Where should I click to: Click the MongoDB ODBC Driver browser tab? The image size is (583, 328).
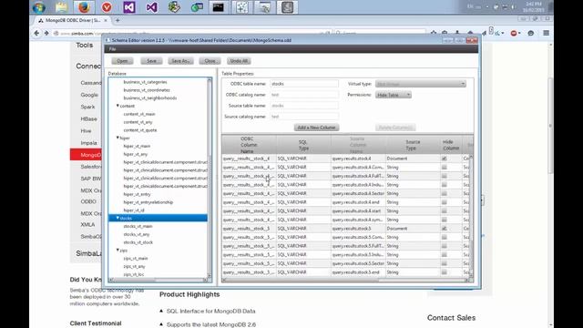73,20
